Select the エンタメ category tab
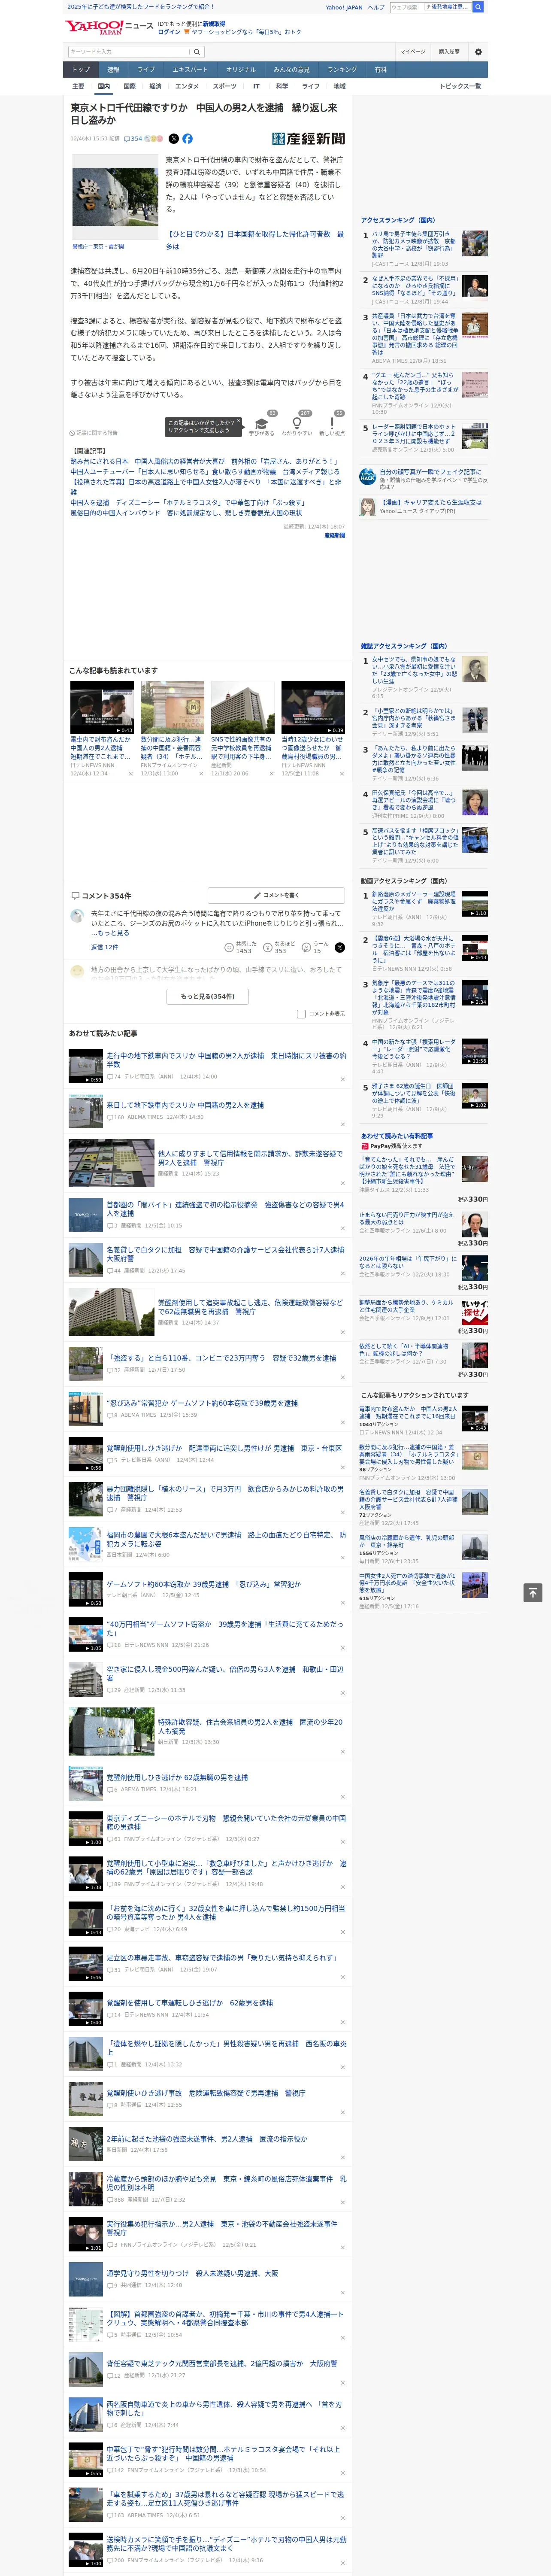The image size is (551, 2576). (187, 86)
